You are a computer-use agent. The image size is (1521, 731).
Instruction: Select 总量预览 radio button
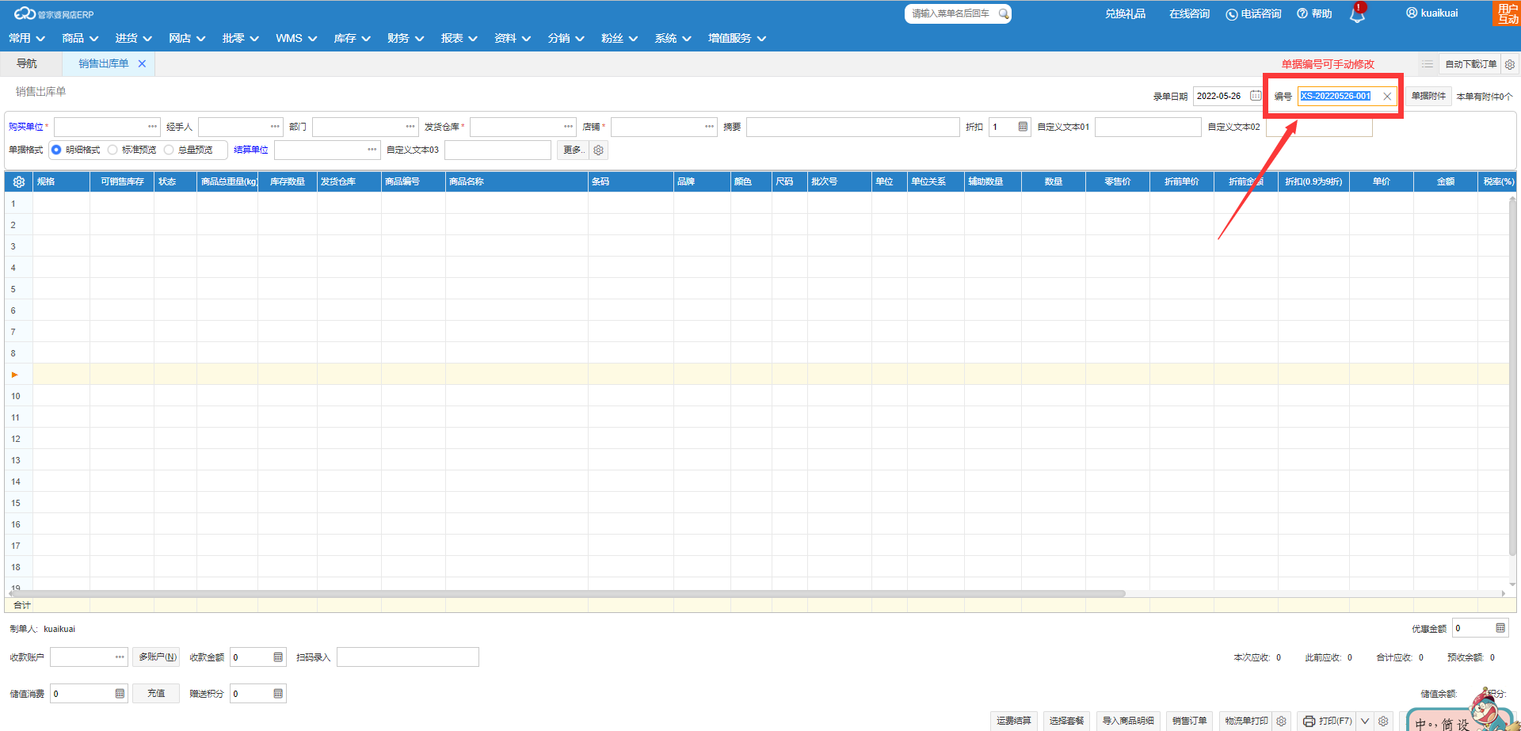[x=169, y=150]
